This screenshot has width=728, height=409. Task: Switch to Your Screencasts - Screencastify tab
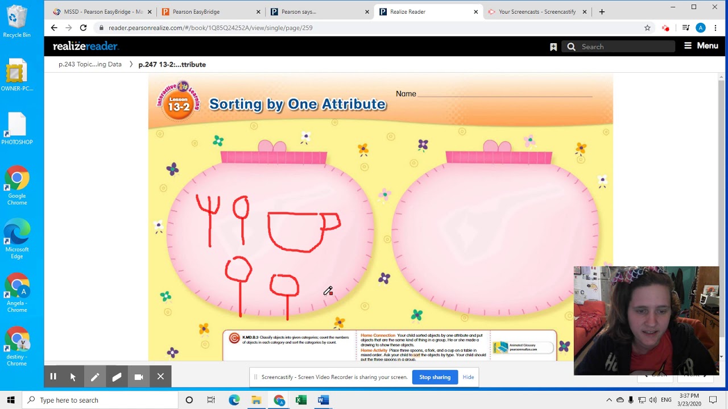(x=537, y=11)
